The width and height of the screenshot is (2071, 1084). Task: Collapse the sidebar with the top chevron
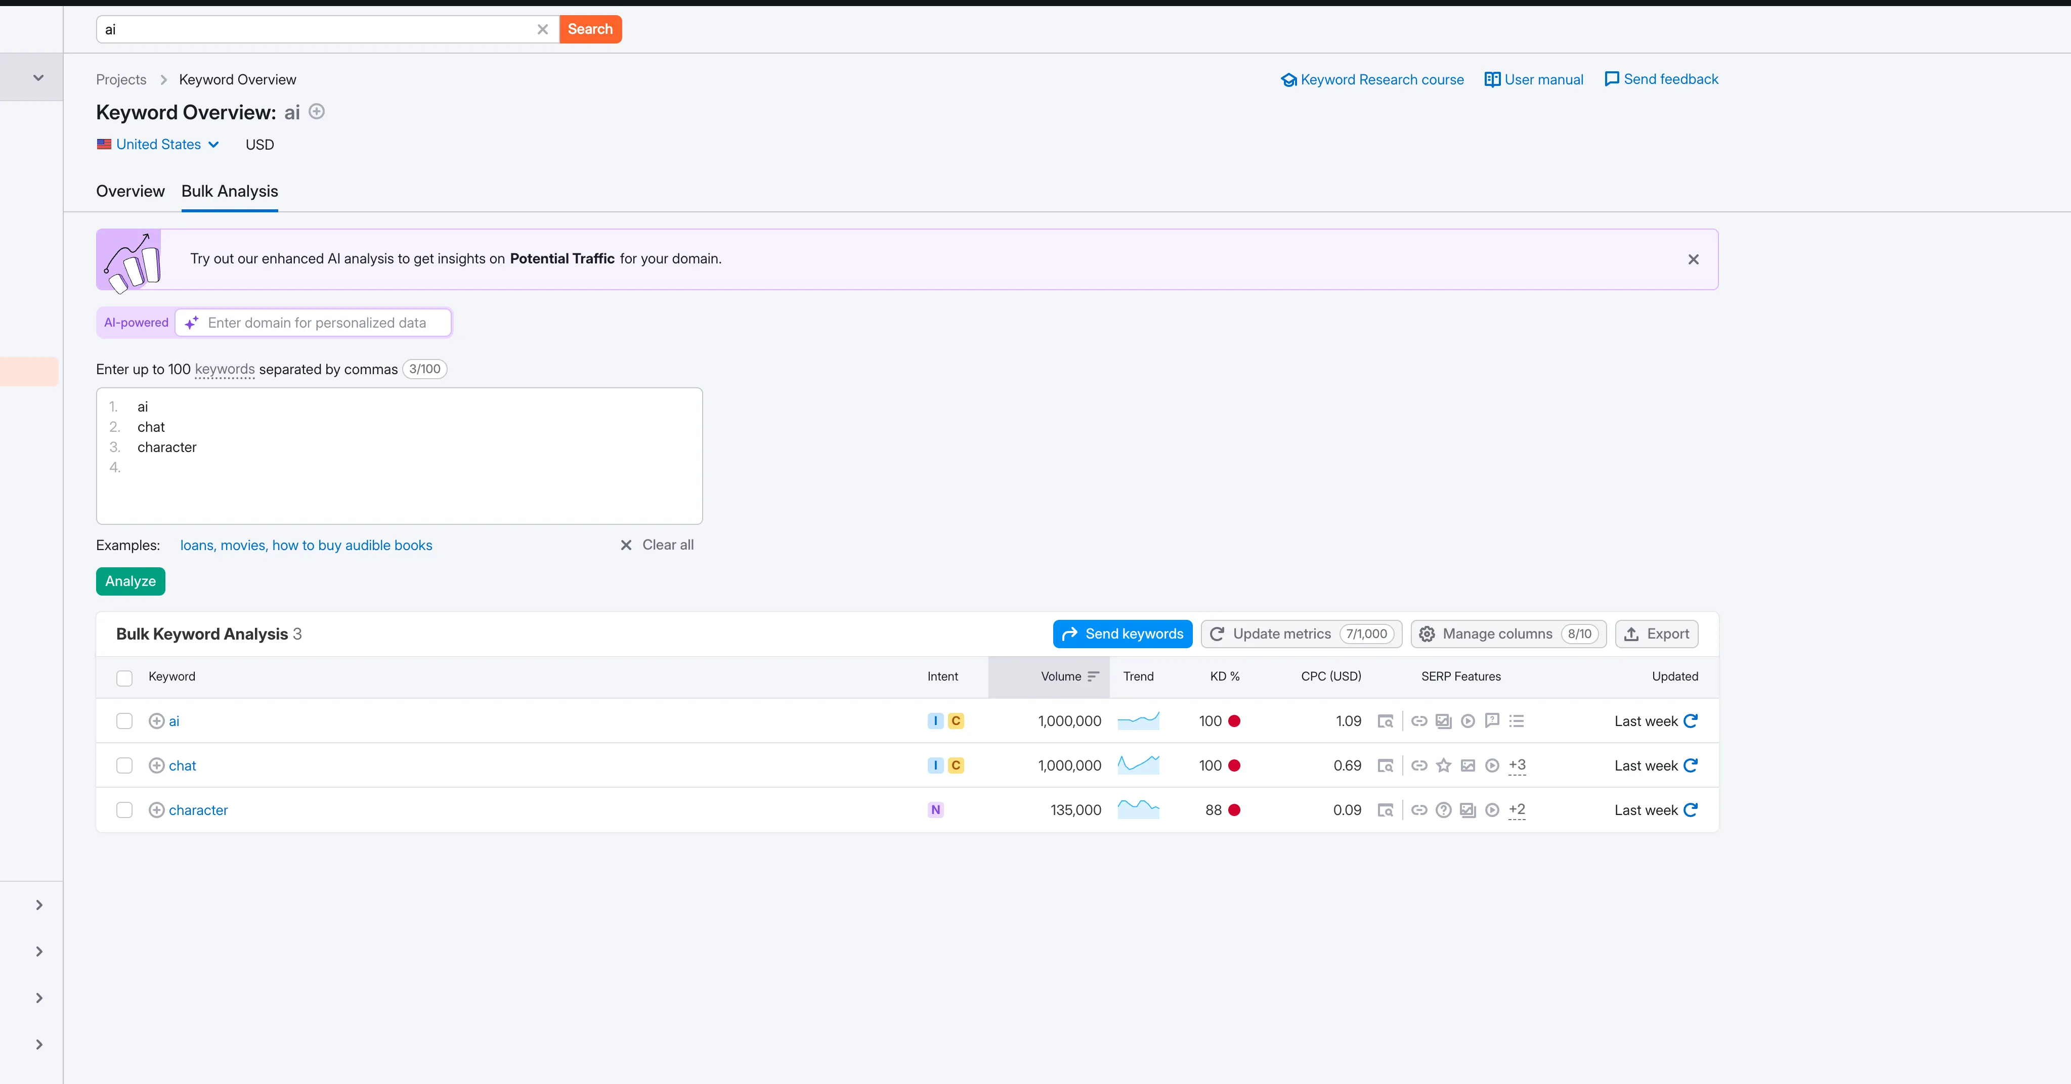click(x=38, y=78)
